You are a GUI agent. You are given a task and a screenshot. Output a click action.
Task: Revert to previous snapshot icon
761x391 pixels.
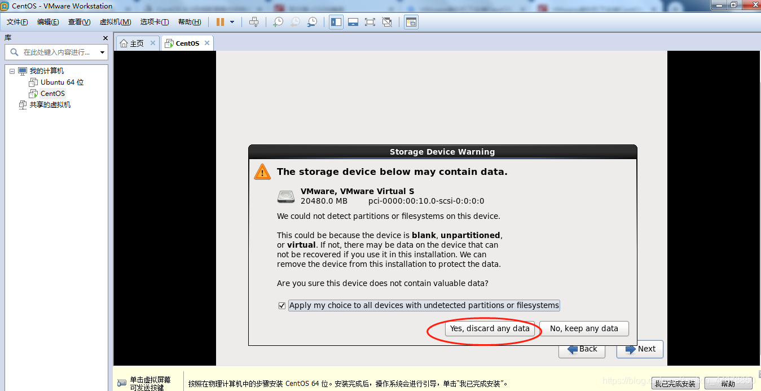pyautogui.click(x=295, y=22)
